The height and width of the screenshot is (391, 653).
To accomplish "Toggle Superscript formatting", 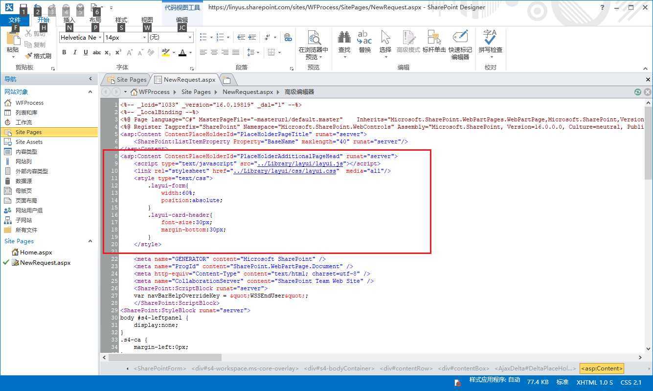I will 118,52.
